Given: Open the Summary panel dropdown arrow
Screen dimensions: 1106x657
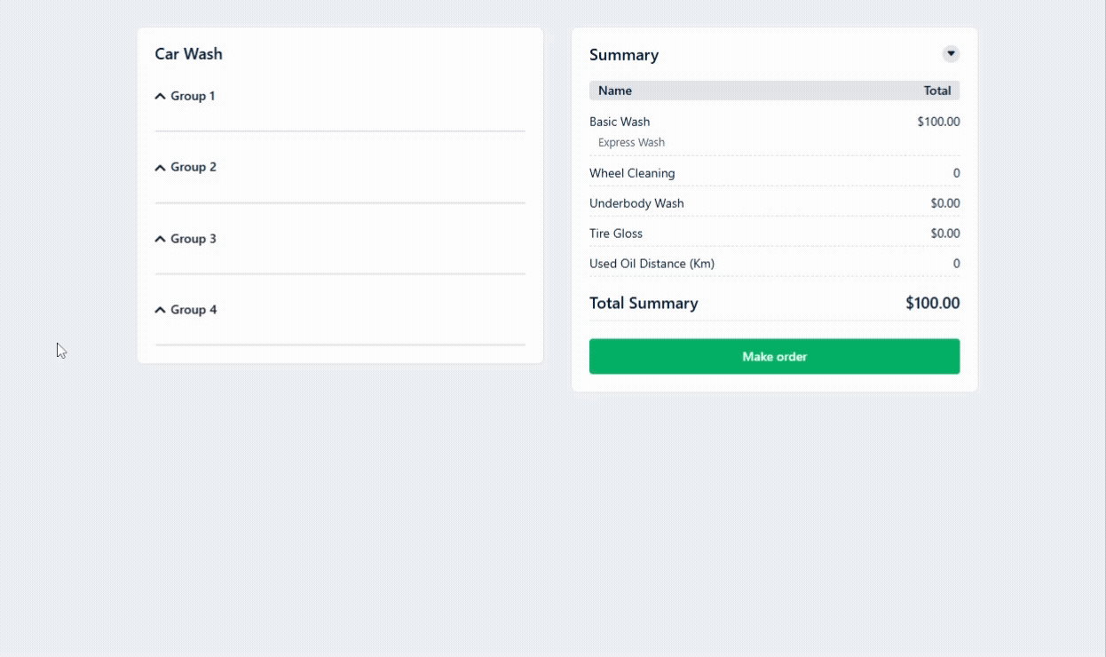Looking at the screenshot, I should tap(951, 54).
